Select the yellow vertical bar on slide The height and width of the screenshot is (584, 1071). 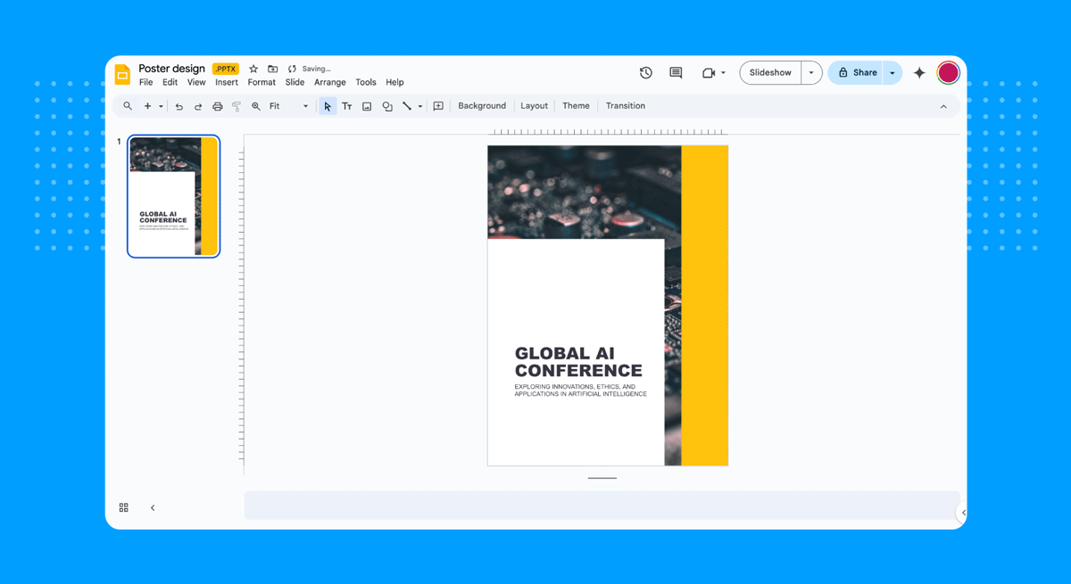(x=705, y=305)
